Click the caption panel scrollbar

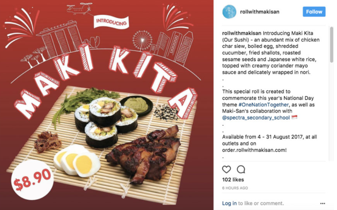coord(331,45)
